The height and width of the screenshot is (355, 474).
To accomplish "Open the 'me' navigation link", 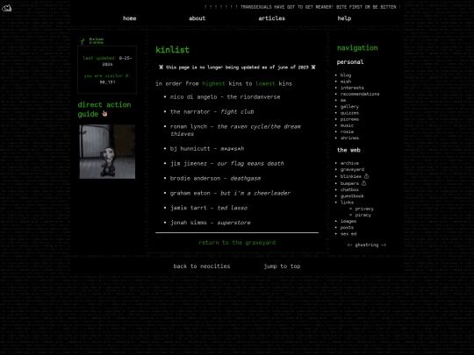I will (x=343, y=100).
